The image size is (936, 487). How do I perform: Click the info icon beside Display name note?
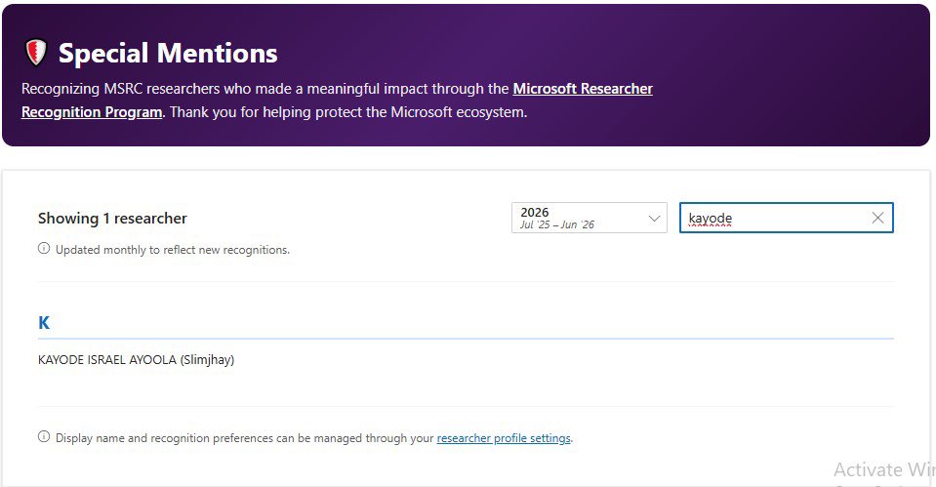(x=44, y=437)
